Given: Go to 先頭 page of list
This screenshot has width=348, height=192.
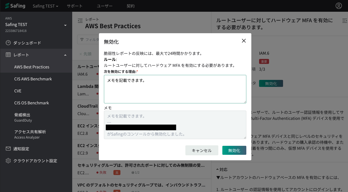Looking at the screenshot, I should pyautogui.click(x=85, y=54).
